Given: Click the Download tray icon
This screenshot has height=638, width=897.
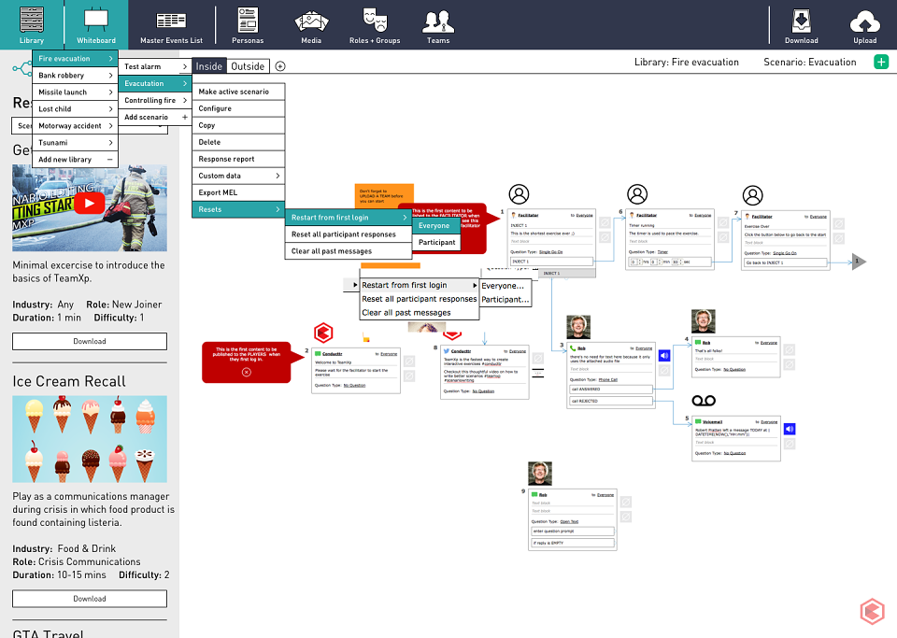Looking at the screenshot, I should click(801, 21).
